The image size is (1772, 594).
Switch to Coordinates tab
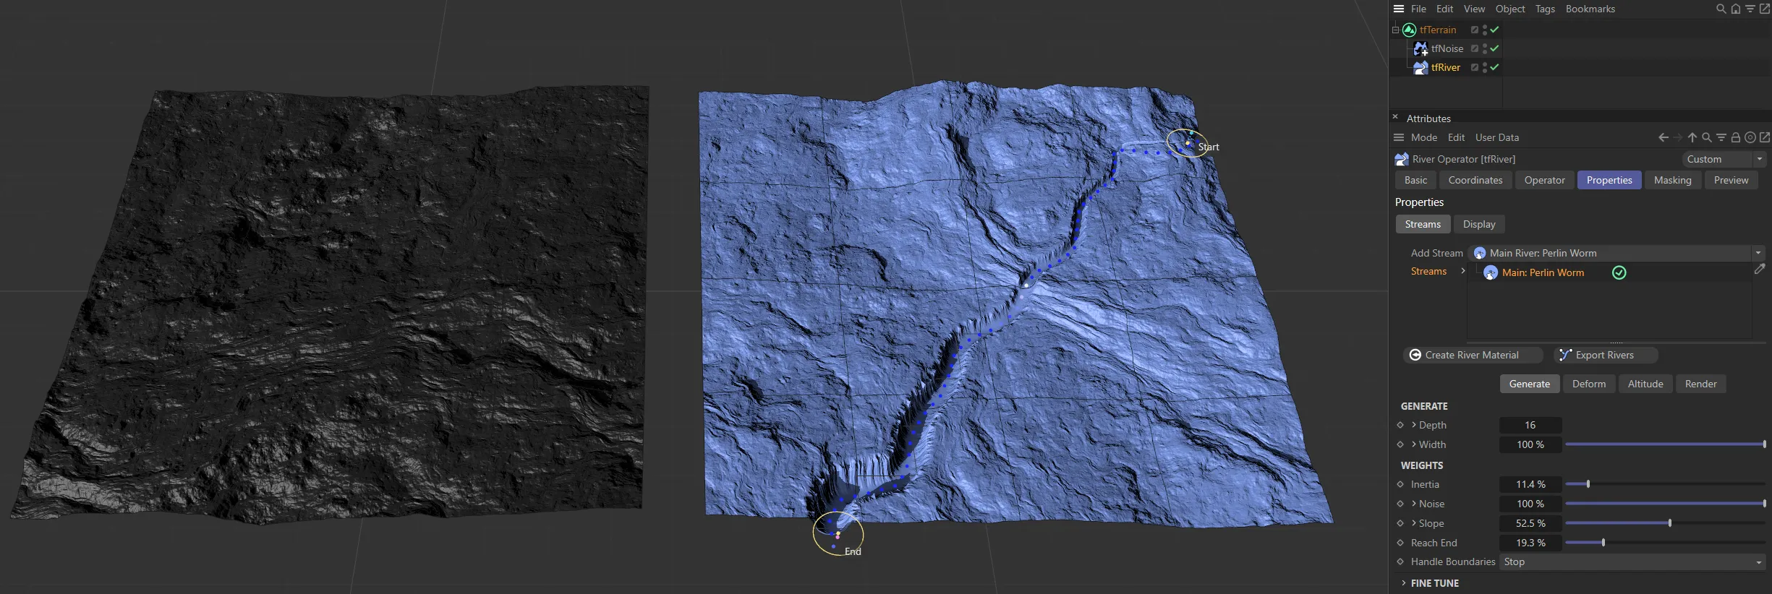pyautogui.click(x=1475, y=180)
